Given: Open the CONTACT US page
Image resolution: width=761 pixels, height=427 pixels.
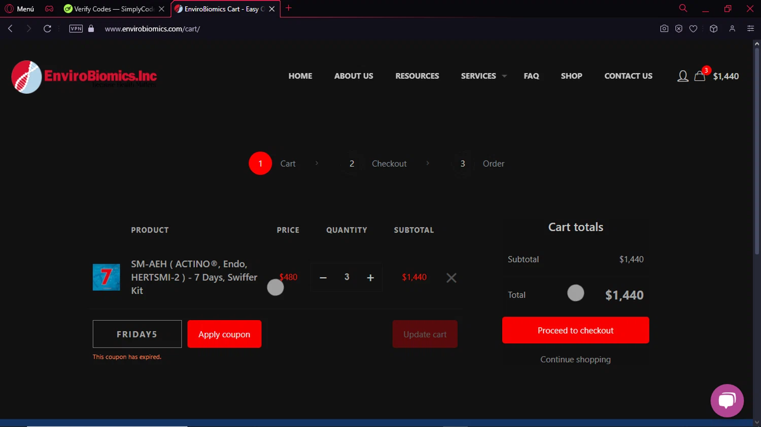Looking at the screenshot, I should [x=628, y=76].
